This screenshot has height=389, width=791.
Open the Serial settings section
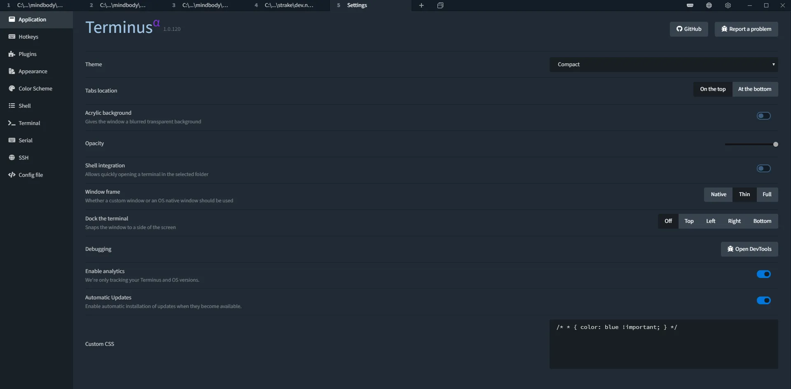pos(36,140)
